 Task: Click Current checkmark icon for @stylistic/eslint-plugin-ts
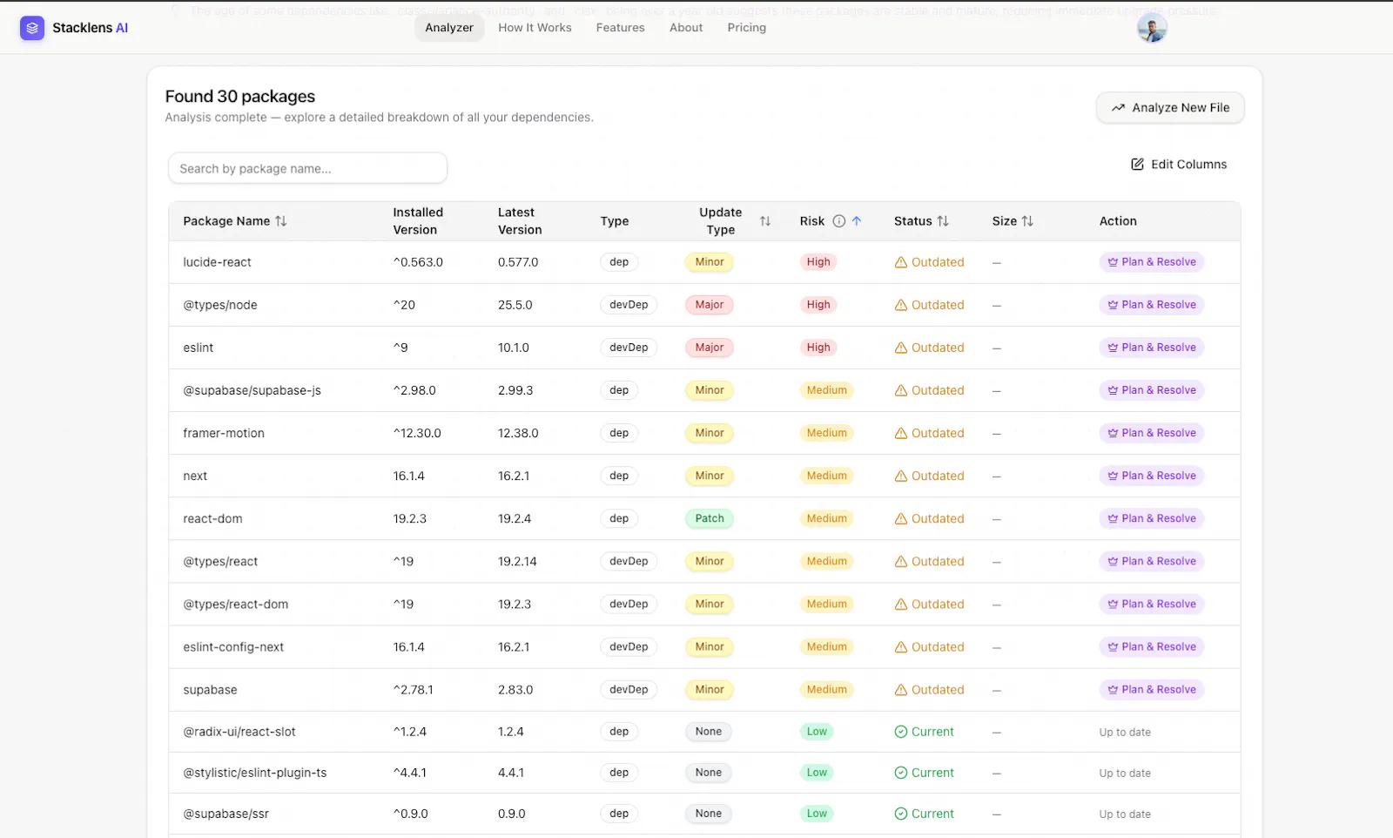tap(901, 773)
